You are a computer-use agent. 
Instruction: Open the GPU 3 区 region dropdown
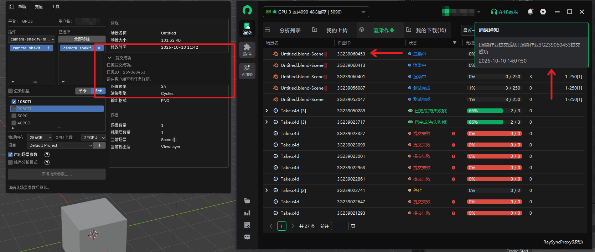pyautogui.click(x=316, y=12)
